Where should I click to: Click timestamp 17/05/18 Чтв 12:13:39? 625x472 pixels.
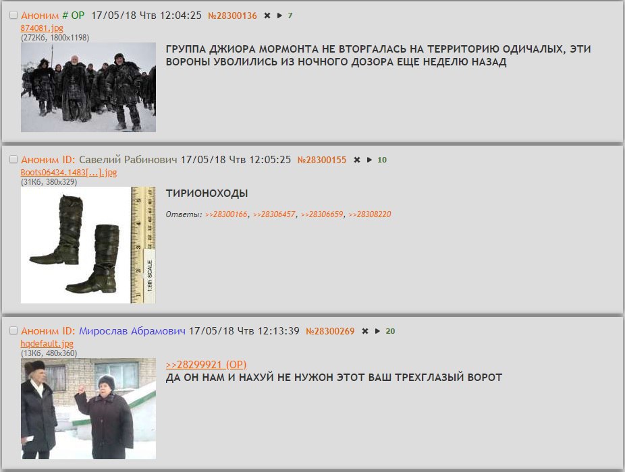[244, 331]
